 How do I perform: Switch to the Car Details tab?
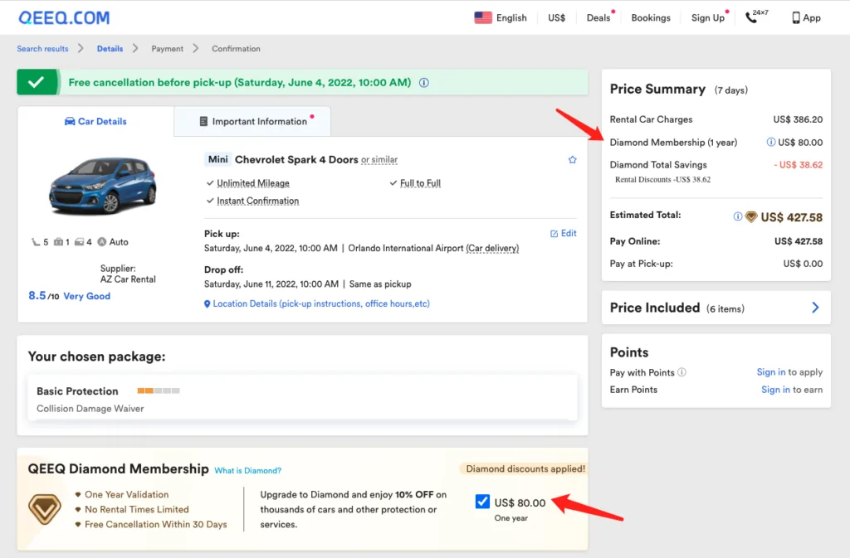point(95,121)
